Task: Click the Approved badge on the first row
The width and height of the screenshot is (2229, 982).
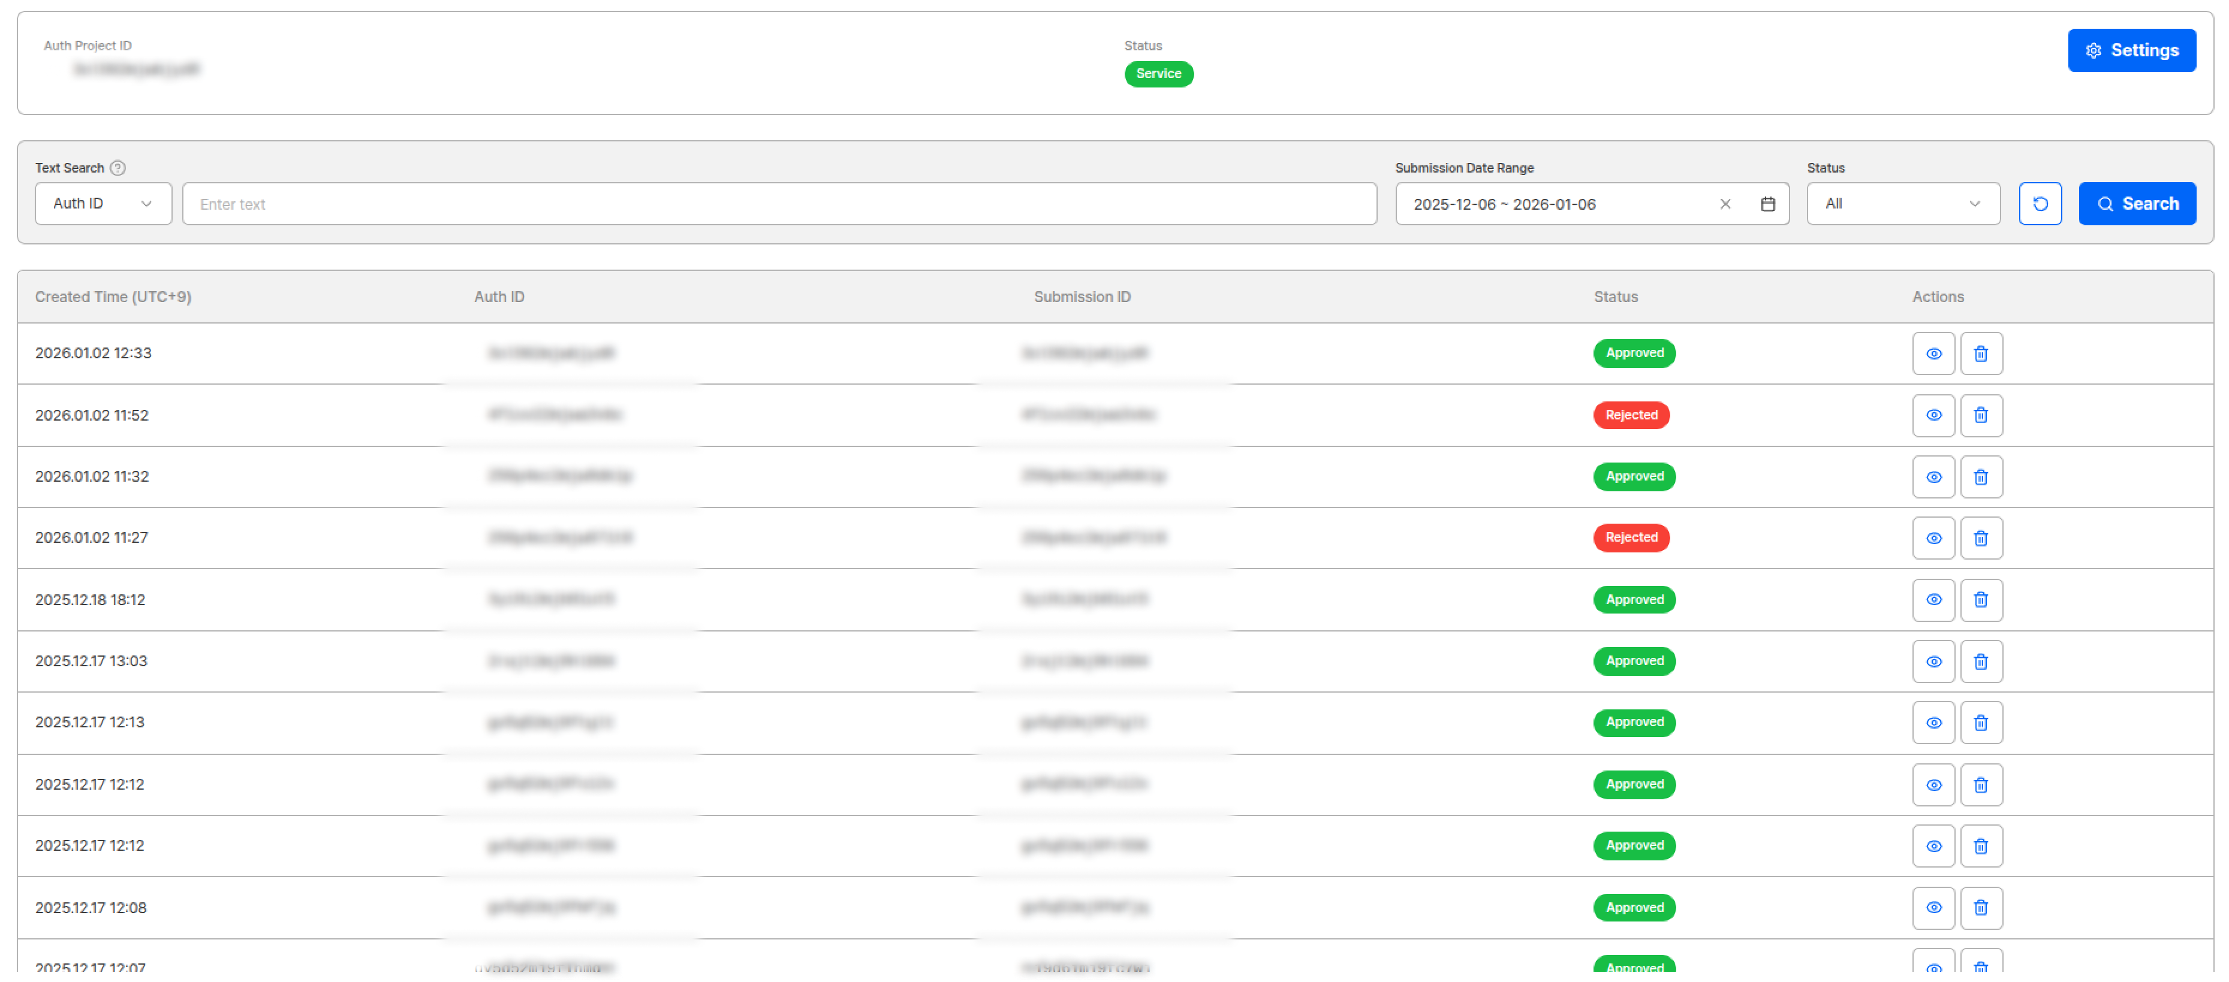Action: 1634,353
